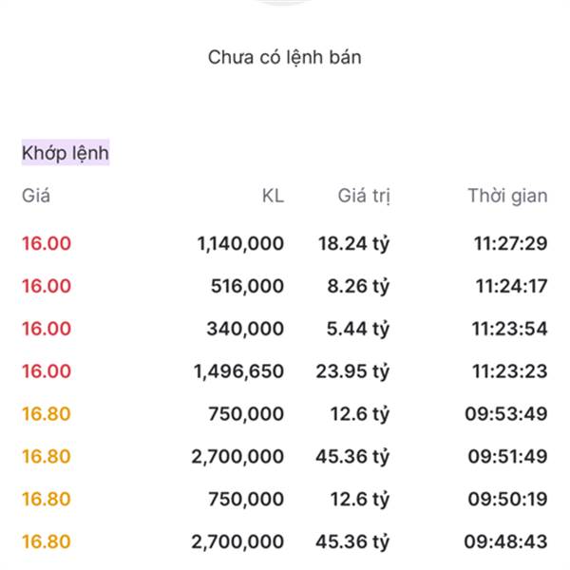This screenshot has height=570, width=570.
Task: Click the "Chưa có lệnh bán" message
Action: 284,57
